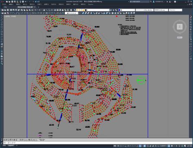Toggle snap mode in status bar
This screenshot has width=193, height=148.
(x=121, y=146)
